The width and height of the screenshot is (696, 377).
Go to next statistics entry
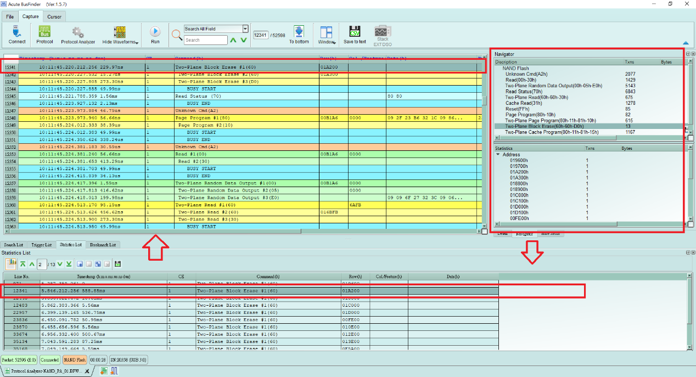point(60,264)
